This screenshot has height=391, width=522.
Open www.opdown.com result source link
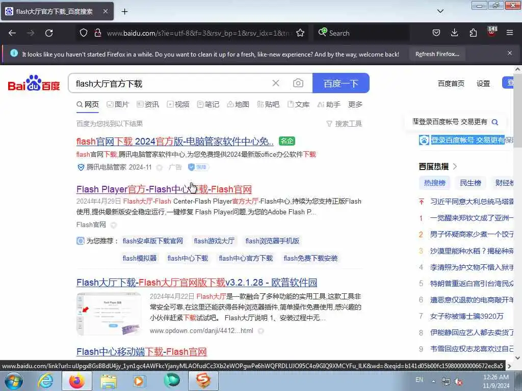coord(201,331)
